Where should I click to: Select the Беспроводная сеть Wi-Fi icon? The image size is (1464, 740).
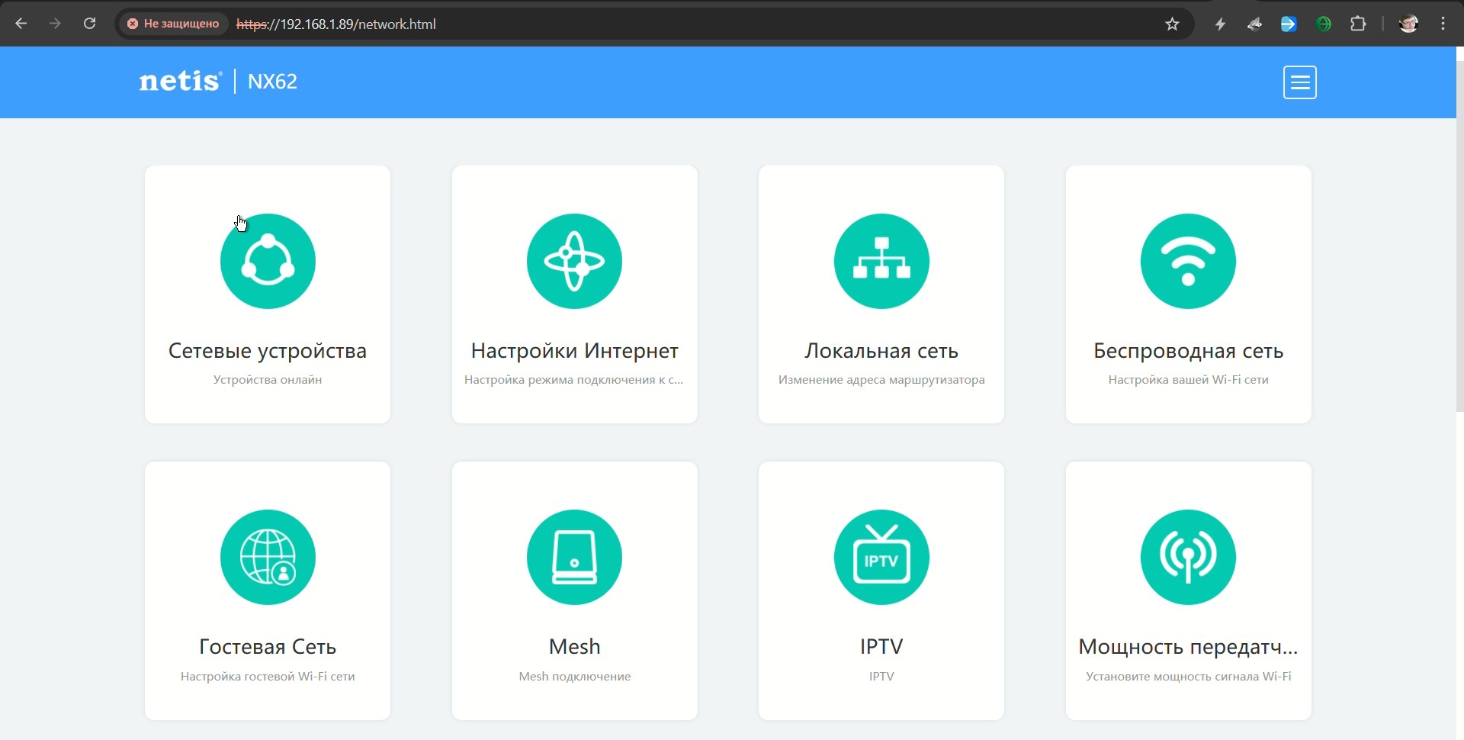(1188, 261)
